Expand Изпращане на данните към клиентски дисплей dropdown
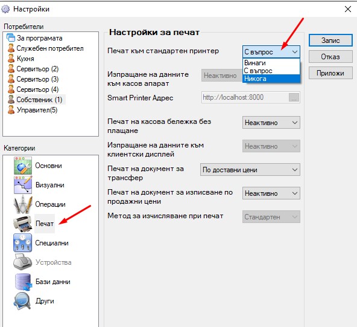The height and width of the screenshot is (327, 357). click(x=271, y=146)
